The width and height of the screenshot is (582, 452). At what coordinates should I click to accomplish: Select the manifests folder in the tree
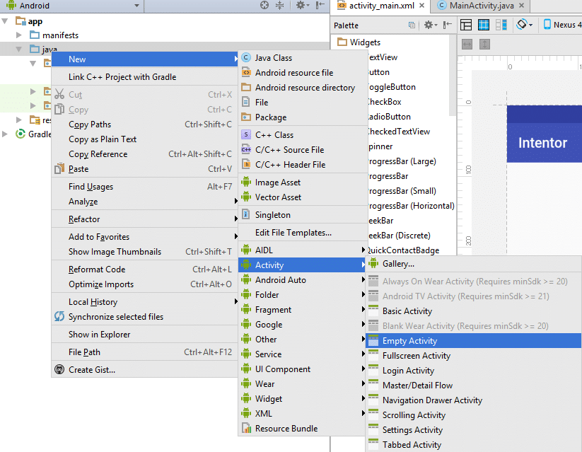(x=54, y=35)
